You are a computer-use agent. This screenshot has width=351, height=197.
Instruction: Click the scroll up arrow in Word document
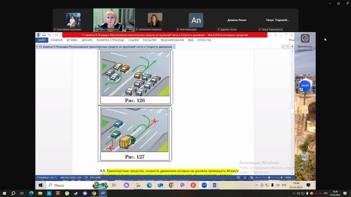pyautogui.click(x=292, y=51)
